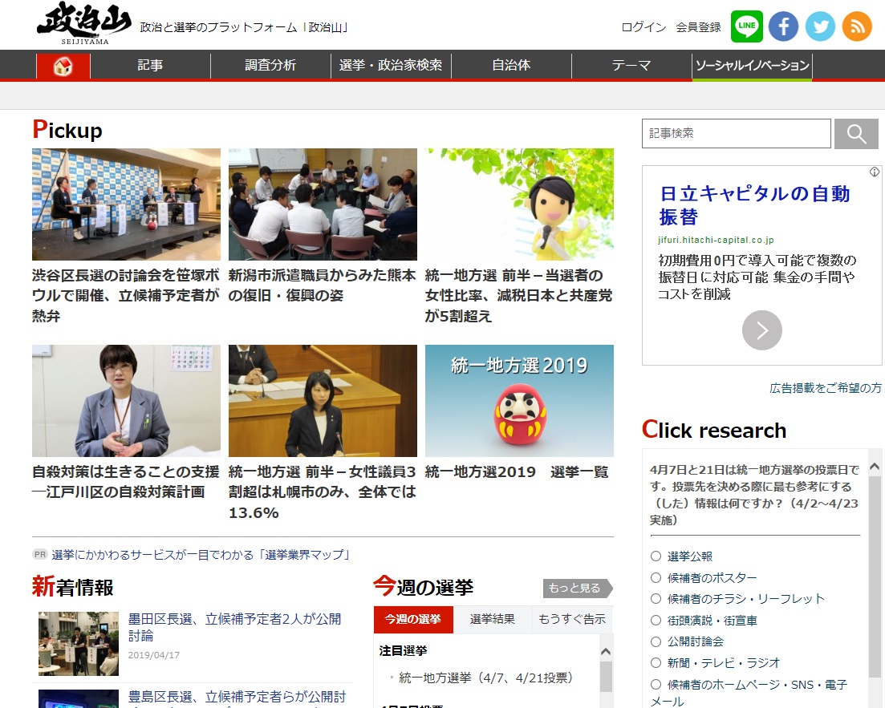Open the 統一地方選2019 daruma thumbnail
The width and height of the screenshot is (885, 708).
click(519, 401)
